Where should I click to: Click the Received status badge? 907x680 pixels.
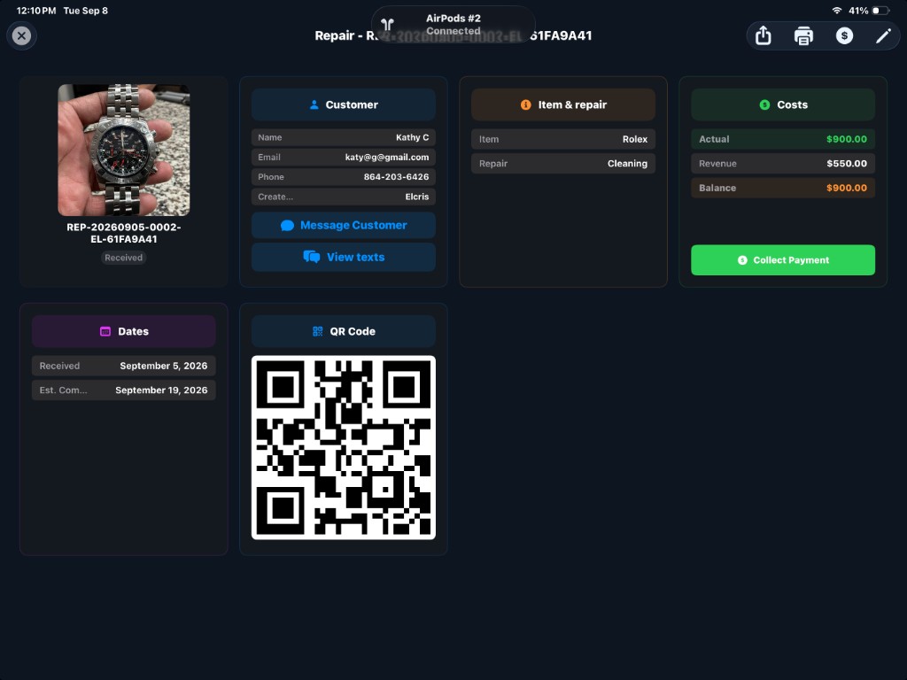tap(124, 258)
